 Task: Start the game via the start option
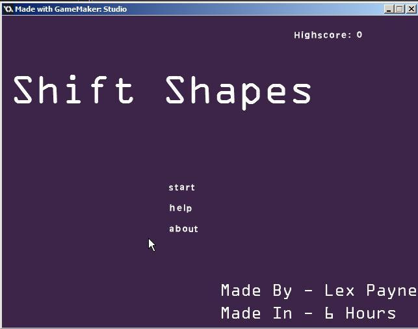point(181,187)
